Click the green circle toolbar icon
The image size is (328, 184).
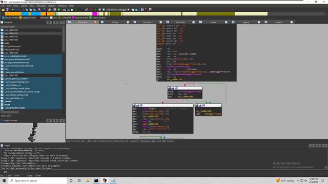pos(59,10)
